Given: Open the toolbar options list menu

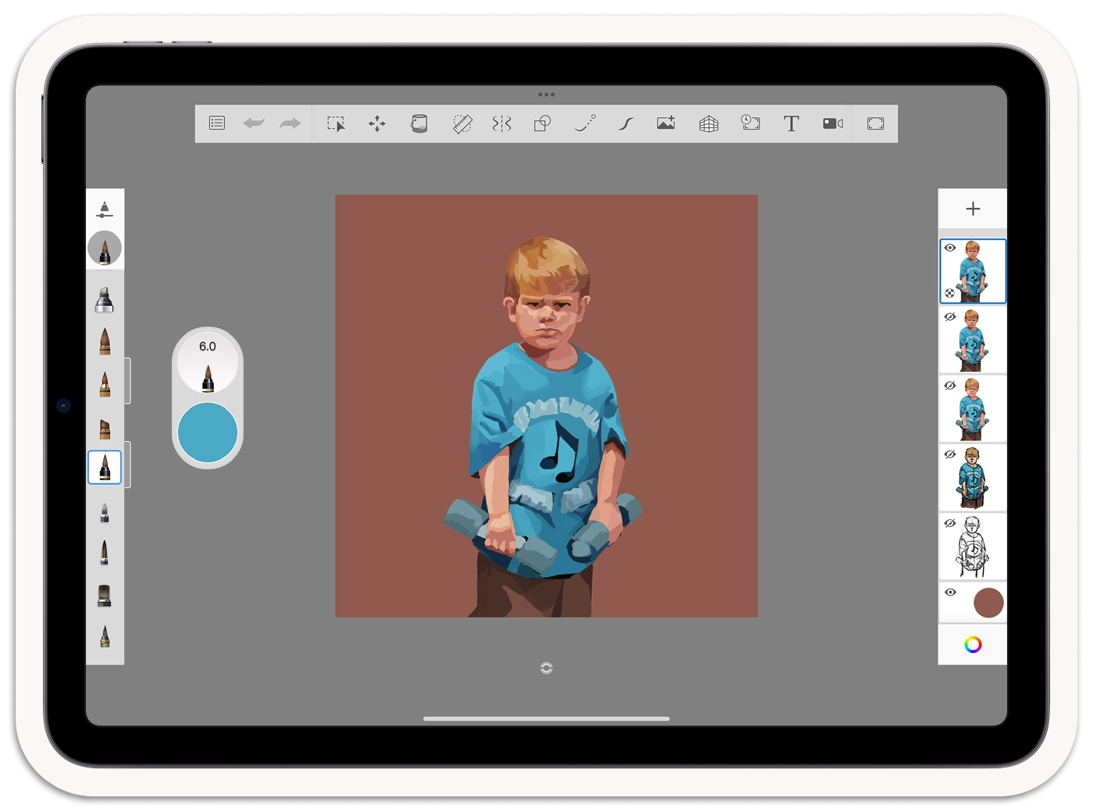Looking at the screenshot, I should tap(216, 123).
